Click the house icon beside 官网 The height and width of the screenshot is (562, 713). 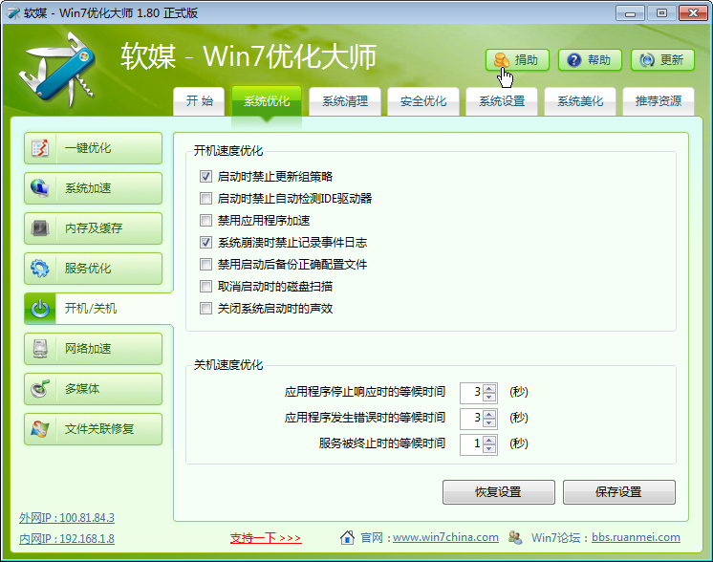click(x=347, y=537)
